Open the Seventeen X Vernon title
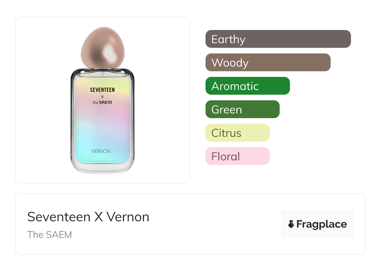 [88, 217]
